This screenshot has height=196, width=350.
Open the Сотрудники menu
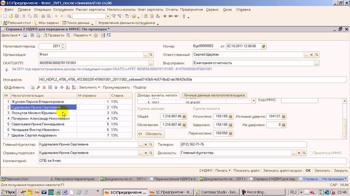(63, 10)
